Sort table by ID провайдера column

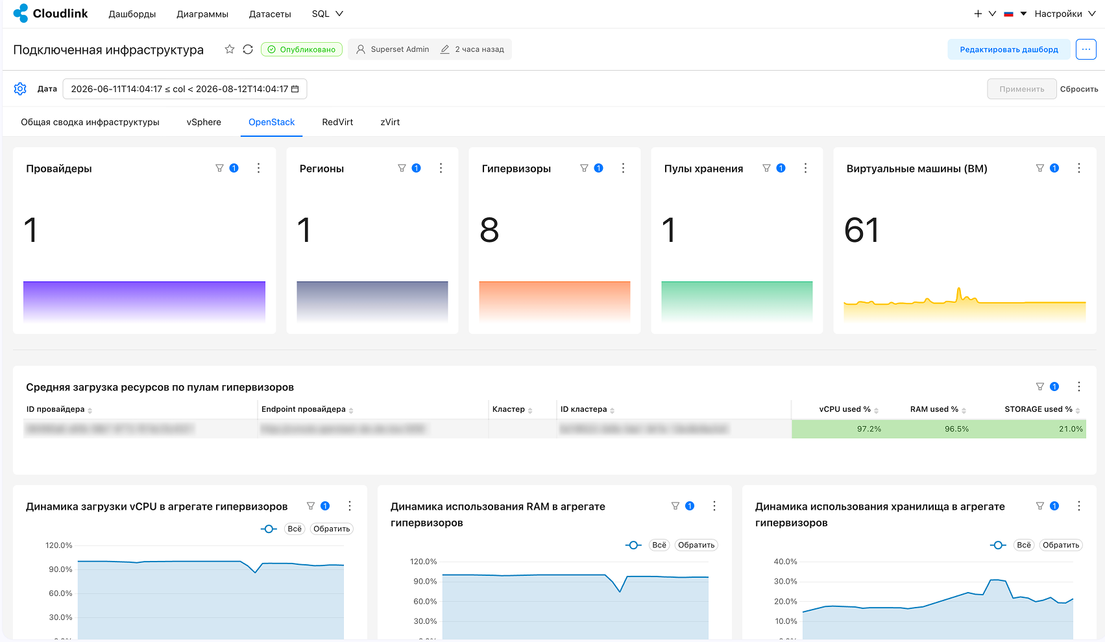(x=59, y=409)
